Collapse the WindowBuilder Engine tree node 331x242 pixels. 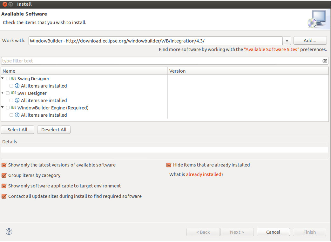coord(3,107)
